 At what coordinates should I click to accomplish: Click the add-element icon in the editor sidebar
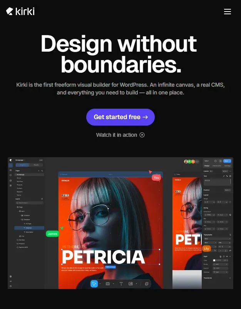[11, 170]
